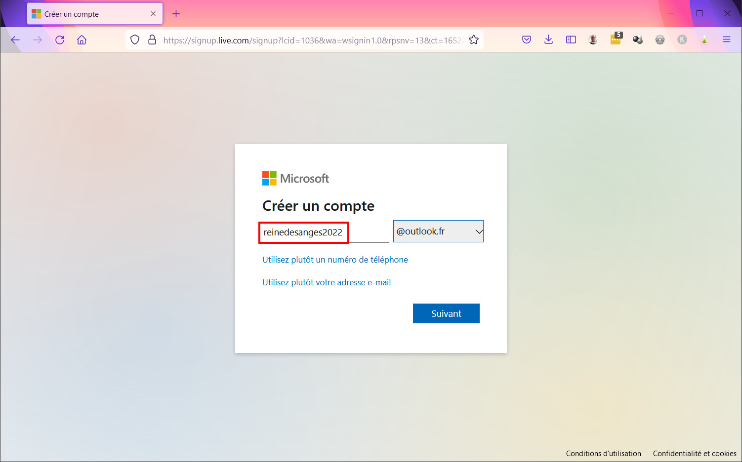Image resolution: width=742 pixels, height=462 pixels.
Task: Open the Firefox home page
Action: 82,40
